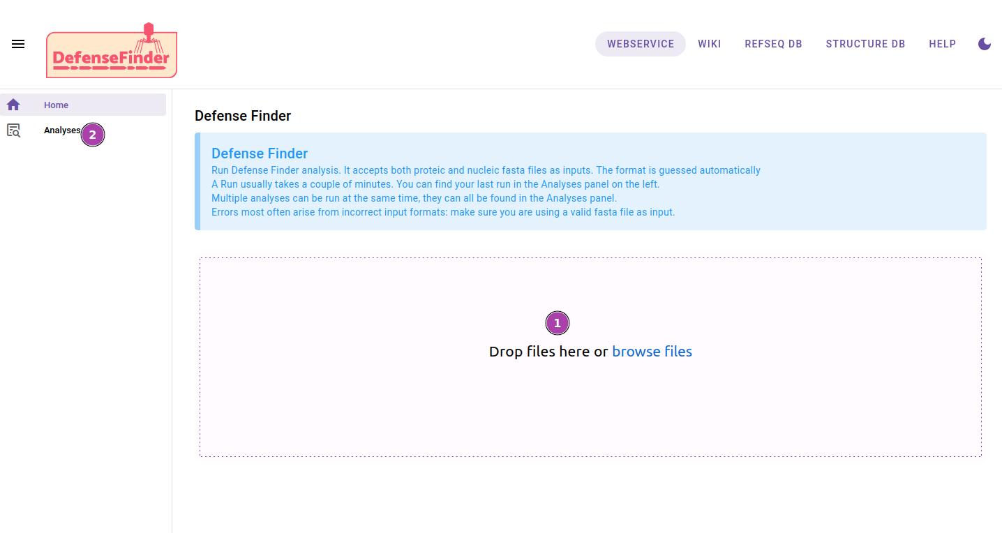The height and width of the screenshot is (533, 1002).
Task: Open the Help tab
Action: 942,44
